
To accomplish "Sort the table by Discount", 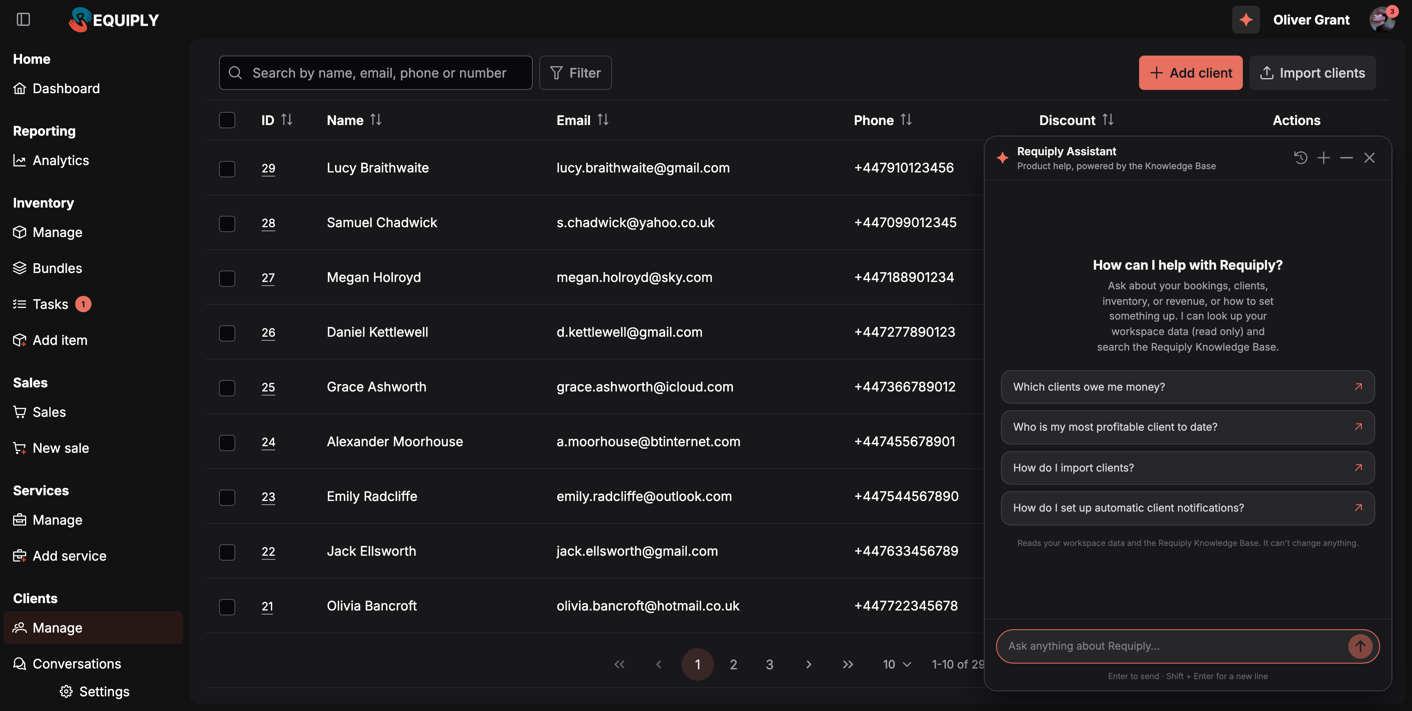I will (x=1108, y=119).
